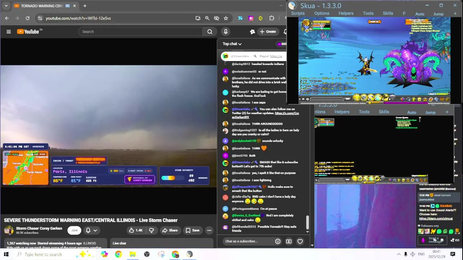
Task: Open the Helpers menu in the front Skua window
Action: pos(346,13)
